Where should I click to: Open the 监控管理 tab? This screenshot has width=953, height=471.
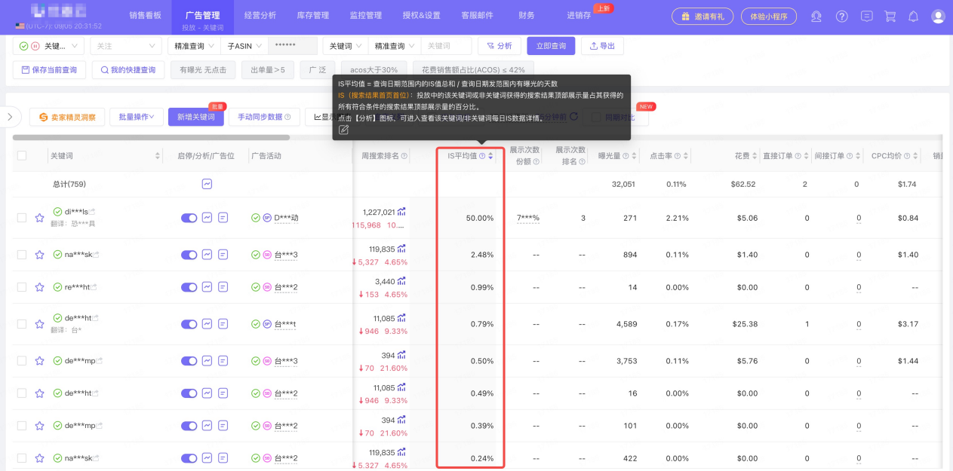click(x=366, y=15)
